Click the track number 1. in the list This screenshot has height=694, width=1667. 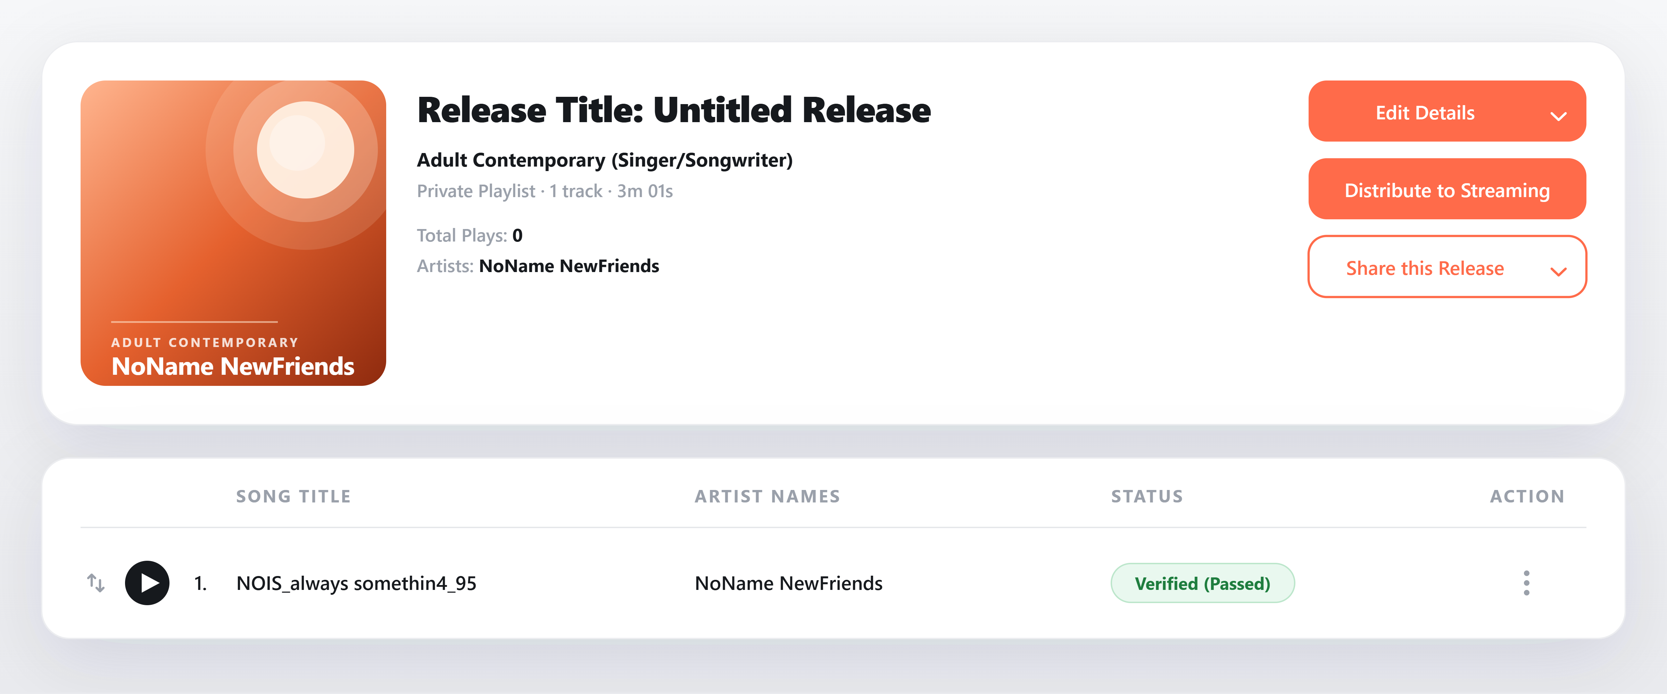tap(201, 583)
